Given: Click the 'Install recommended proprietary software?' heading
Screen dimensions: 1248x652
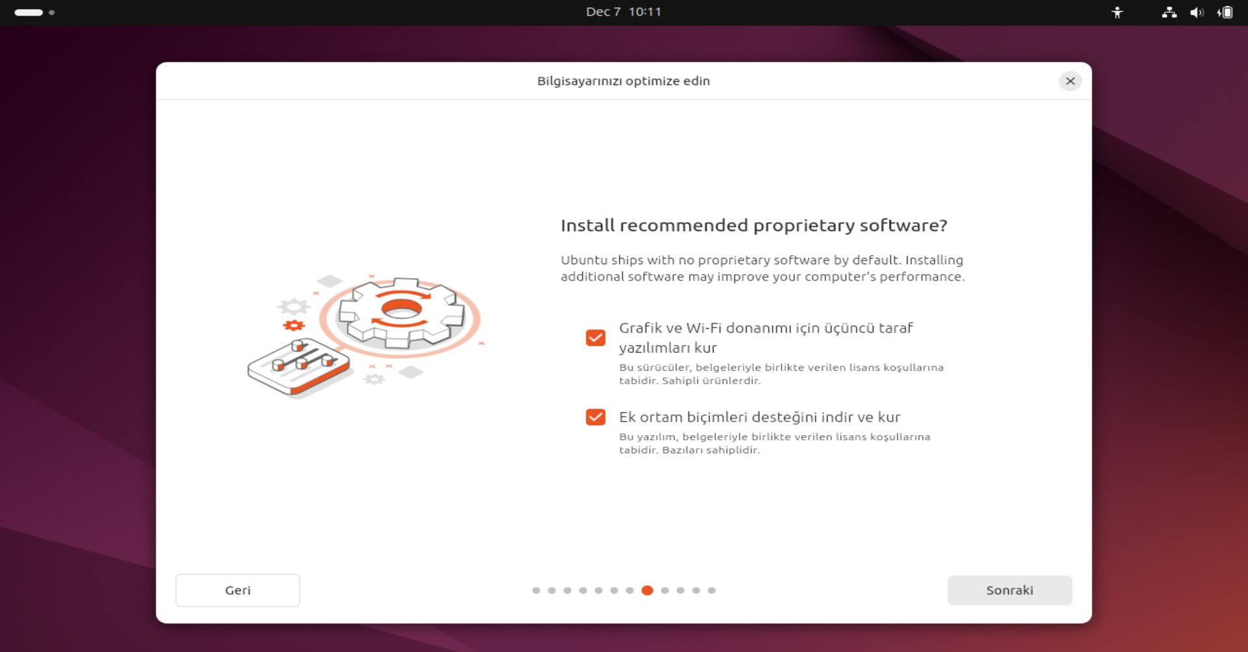Looking at the screenshot, I should (x=753, y=225).
